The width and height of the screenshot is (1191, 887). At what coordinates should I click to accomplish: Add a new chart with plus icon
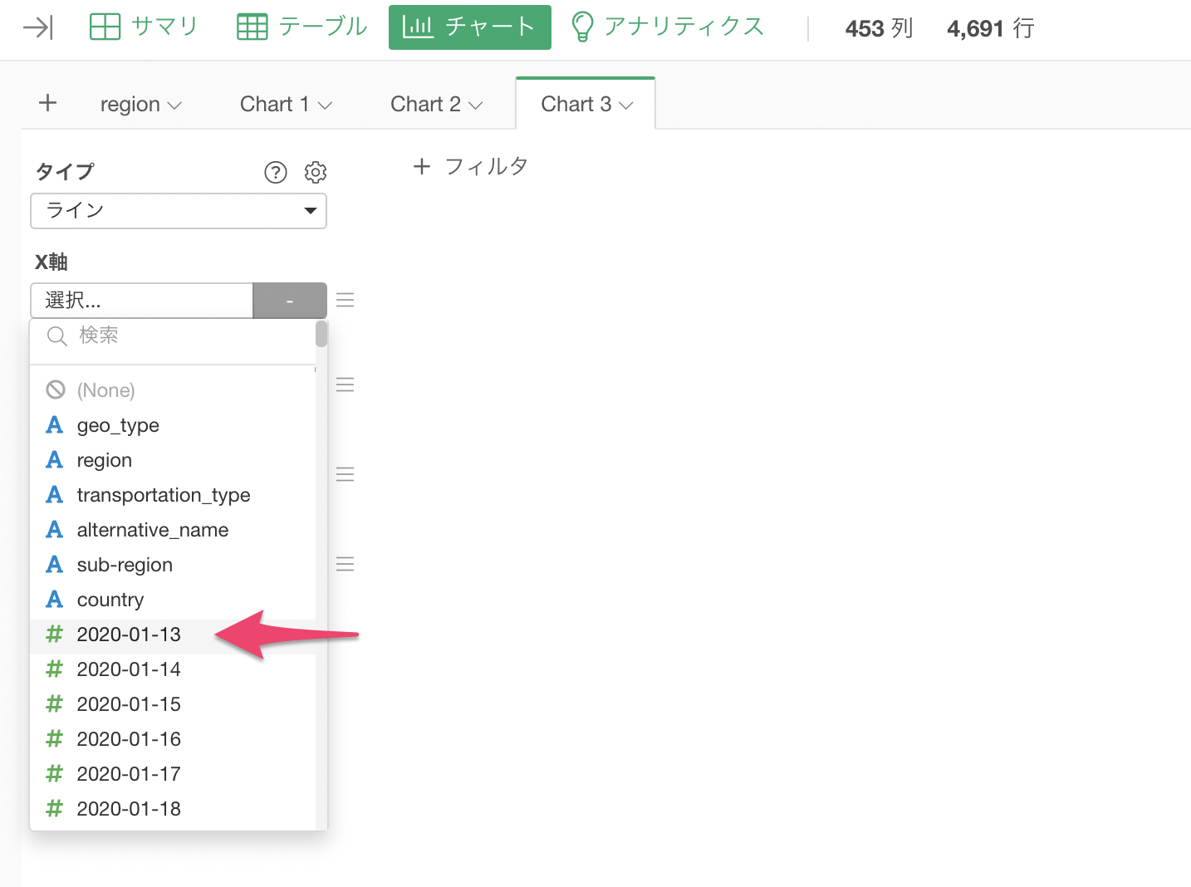click(48, 103)
